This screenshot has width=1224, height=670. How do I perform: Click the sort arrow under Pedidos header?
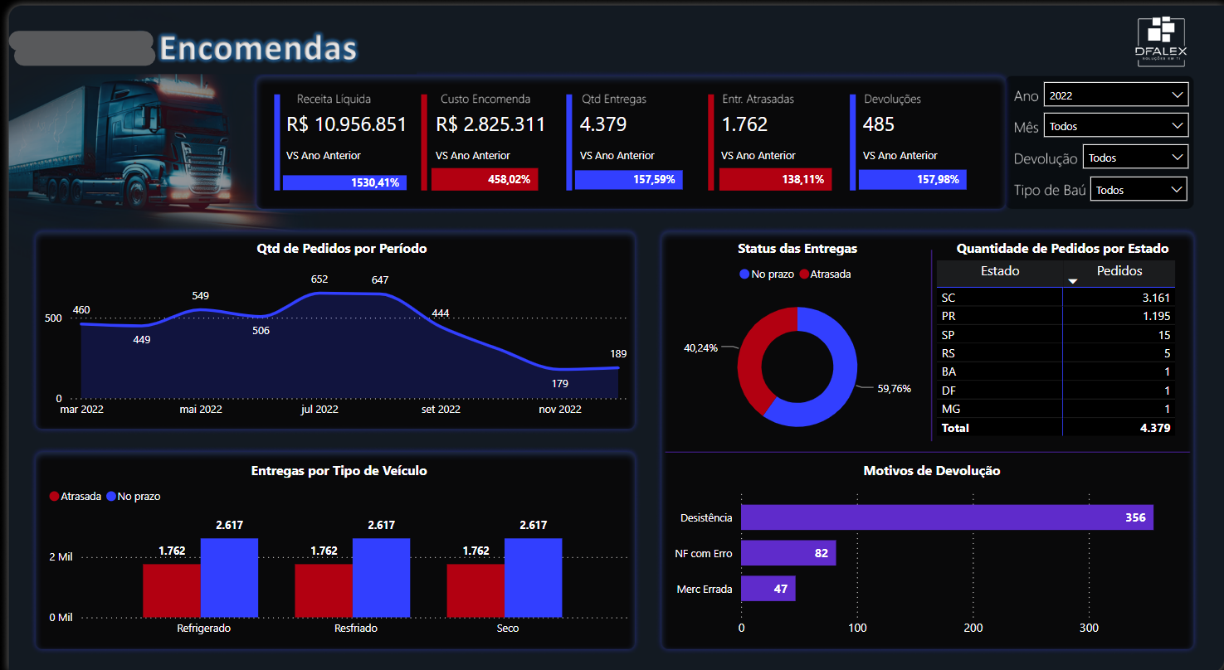(1072, 282)
